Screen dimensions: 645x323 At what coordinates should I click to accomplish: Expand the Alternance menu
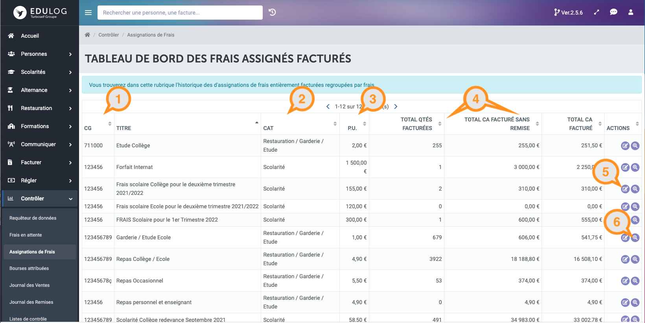point(39,90)
